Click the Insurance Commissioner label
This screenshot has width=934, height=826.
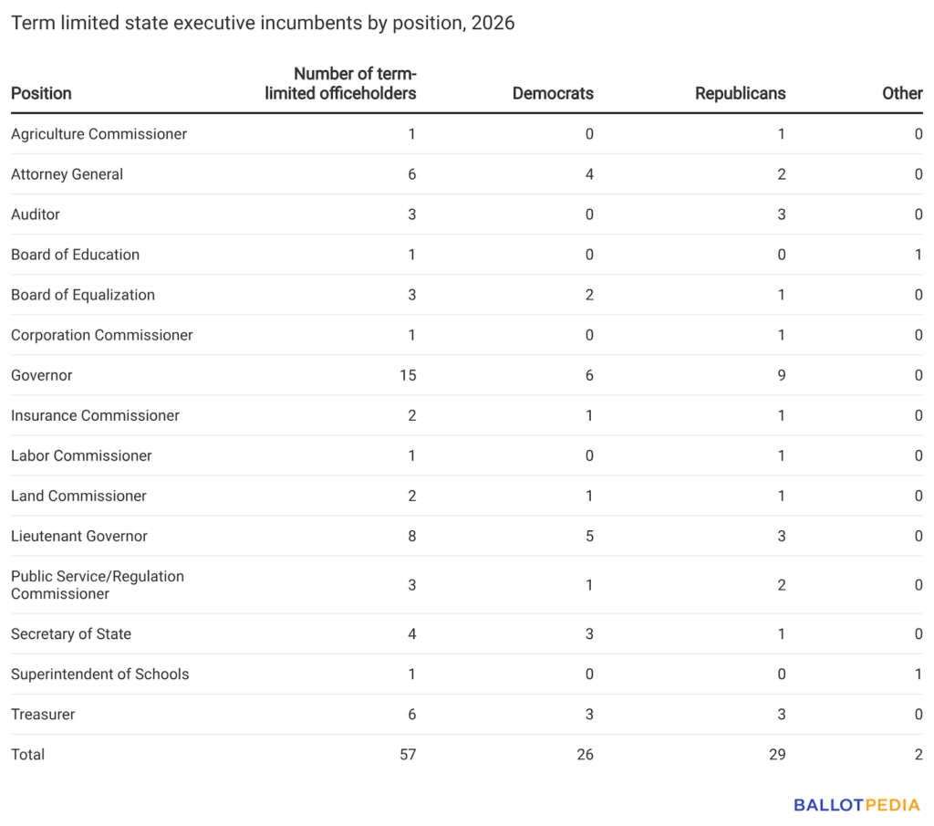pyautogui.click(x=95, y=415)
